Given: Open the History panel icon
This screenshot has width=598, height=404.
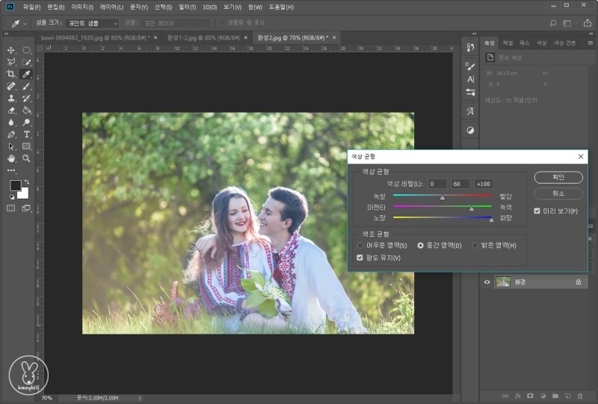Looking at the screenshot, I should pyautogui.click(x=470, y=47).
